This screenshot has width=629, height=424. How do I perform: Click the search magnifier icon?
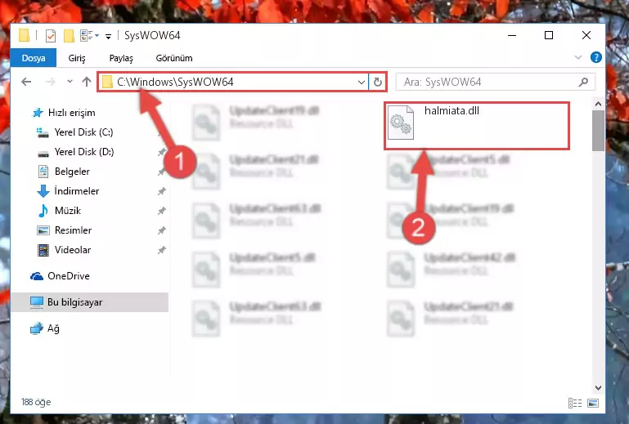[583, 83]
